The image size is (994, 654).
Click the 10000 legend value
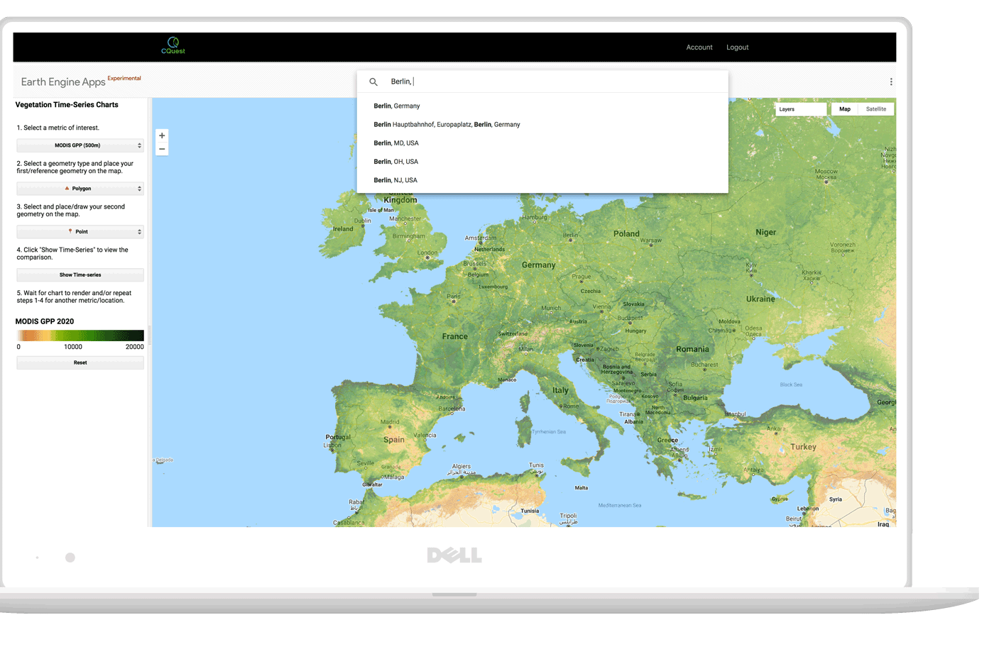point(73,347)
